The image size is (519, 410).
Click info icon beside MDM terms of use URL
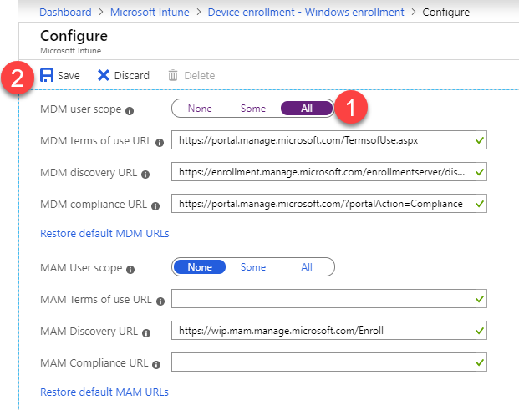point(160,143)
